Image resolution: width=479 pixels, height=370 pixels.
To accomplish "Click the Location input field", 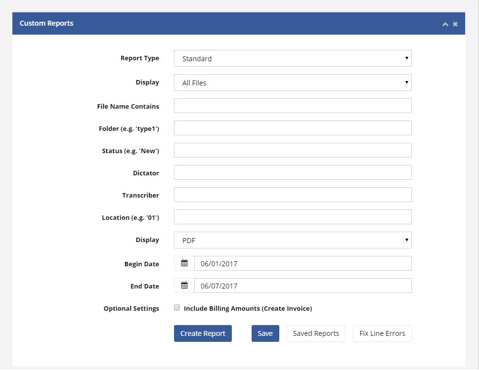I will click(293, 217).
